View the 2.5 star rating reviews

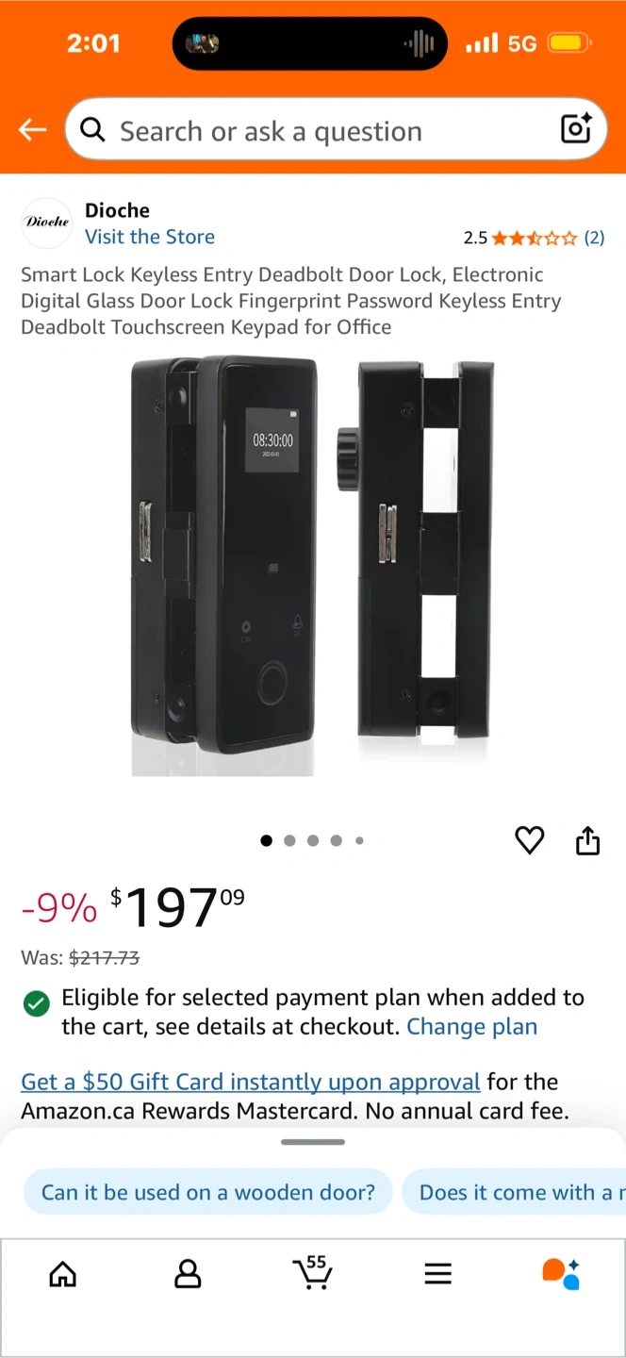coord(534,238)
